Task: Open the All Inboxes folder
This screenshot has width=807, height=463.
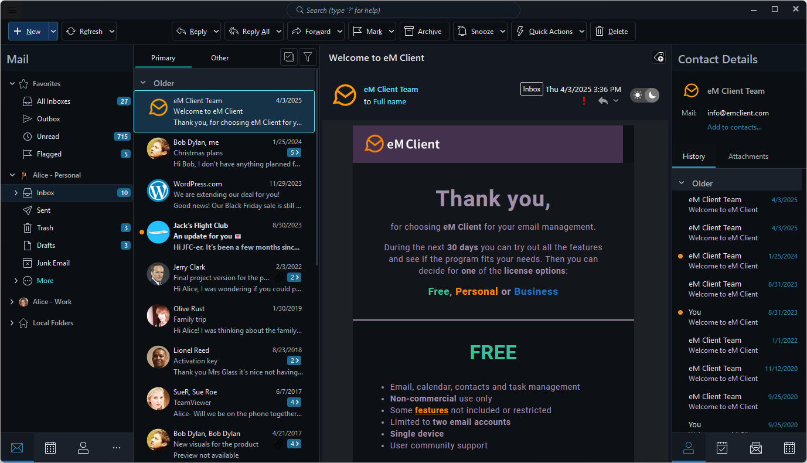Action: click(x=67, y=101)
